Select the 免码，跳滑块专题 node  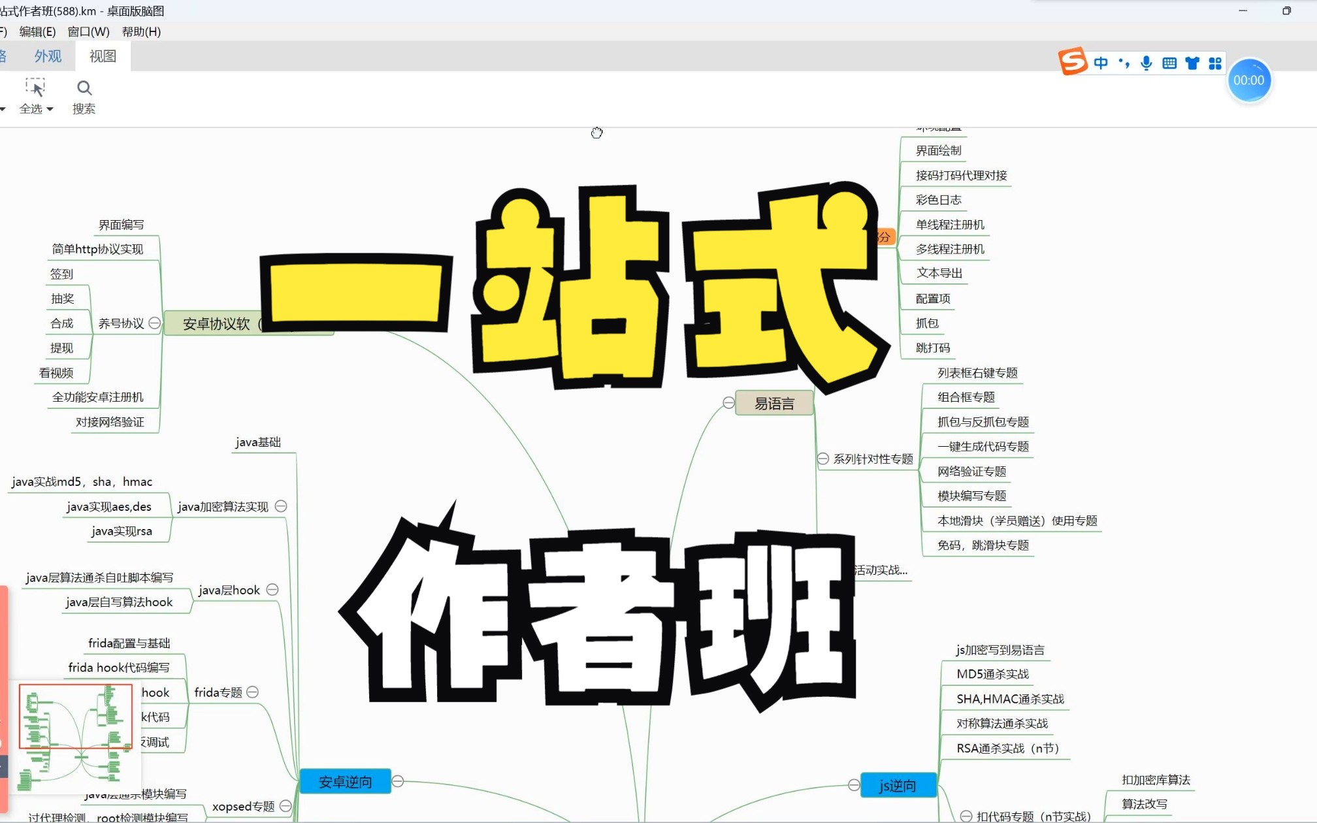click(983, 545)
